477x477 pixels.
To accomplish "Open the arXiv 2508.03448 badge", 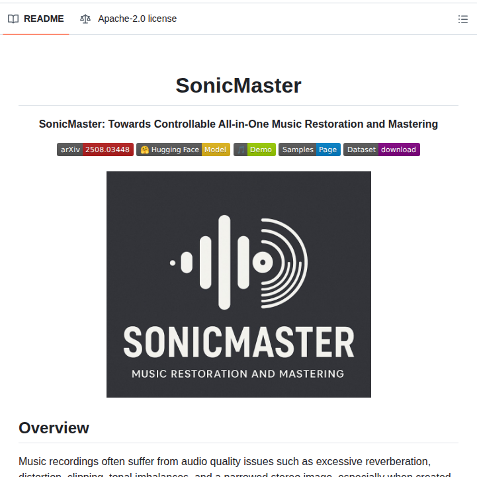I will [x=95, y=150].
